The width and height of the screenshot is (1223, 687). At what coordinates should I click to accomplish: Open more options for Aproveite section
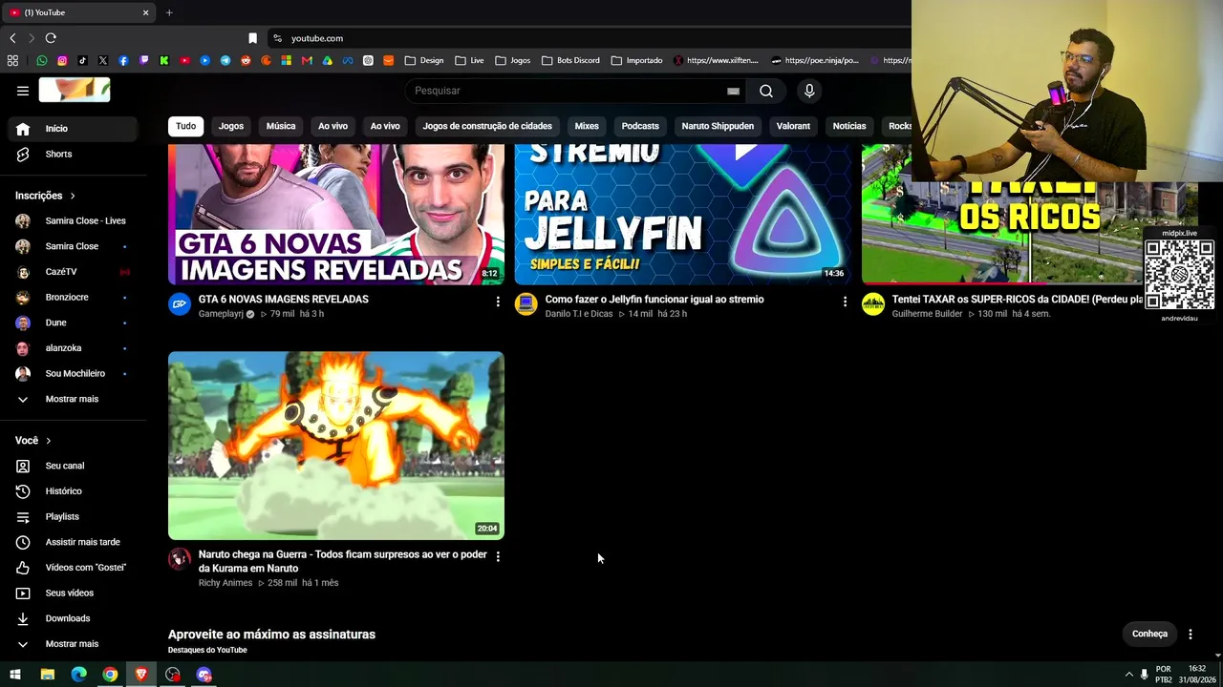[1190, 634]
